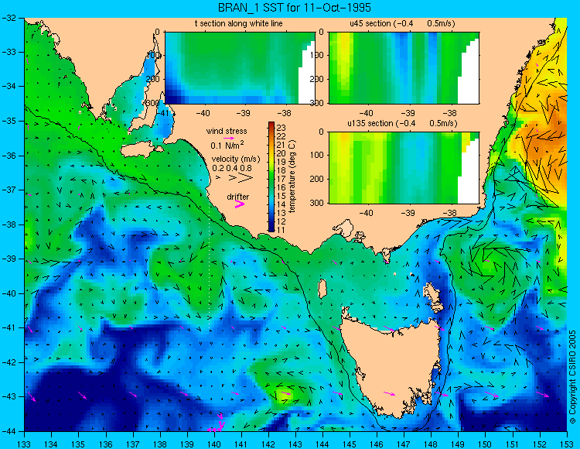The image size is (580, 449).
Task: Click latitude axis label -44
Action: [9, 431]
